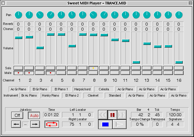This screenshot has height=137, width=194.
Task: Click the Tempo field showing 120.00
Action: 175,115
